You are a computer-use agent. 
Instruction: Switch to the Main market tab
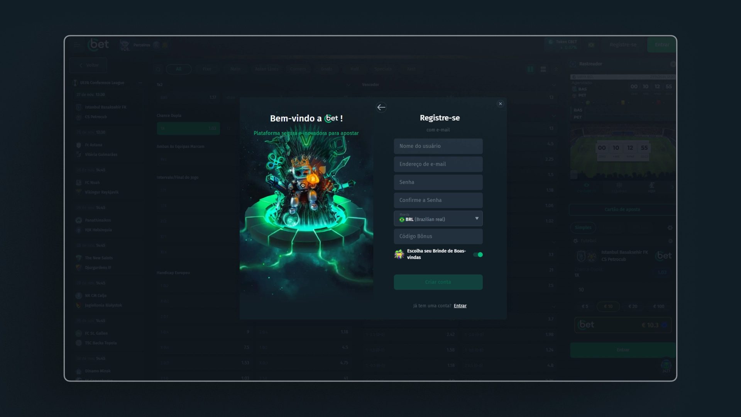(x=235, y=69)
